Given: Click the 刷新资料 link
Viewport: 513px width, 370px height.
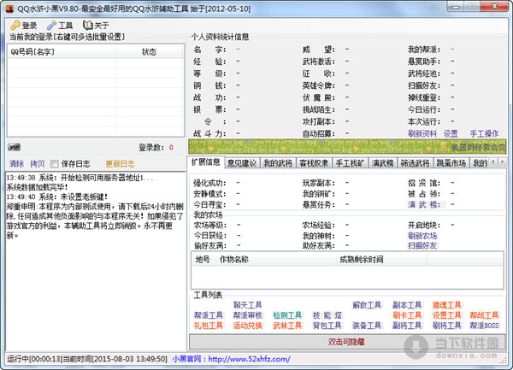Looking at the screenshot, I should [422, 133].
